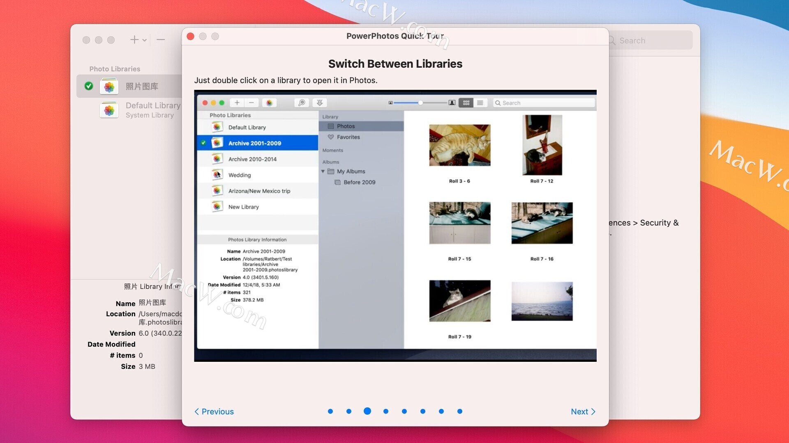This screenshot has height=443, width=789.
Task: Click the Roll 7 - 12 thumbnail
Action: coord(542,145)
